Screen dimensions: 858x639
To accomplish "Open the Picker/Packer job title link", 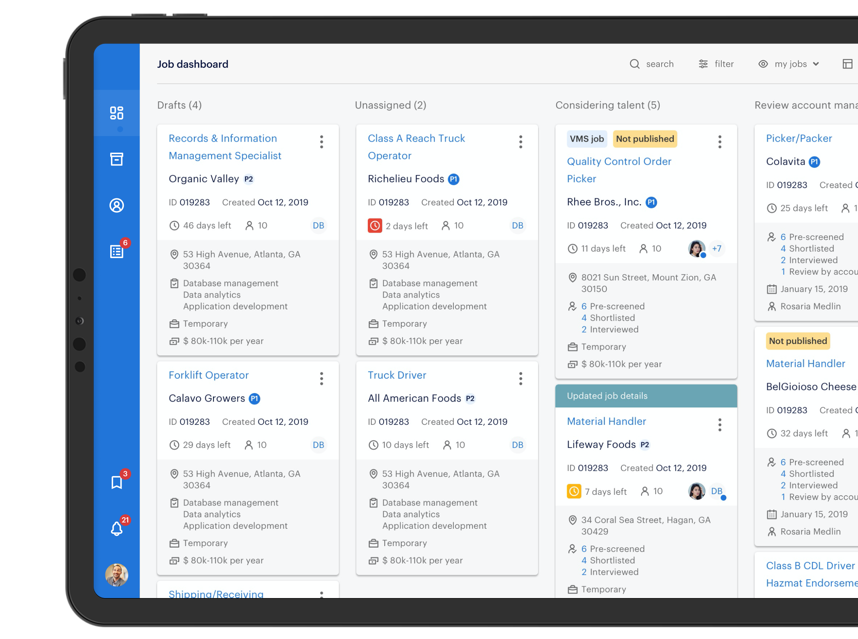I will pos(799,139).
